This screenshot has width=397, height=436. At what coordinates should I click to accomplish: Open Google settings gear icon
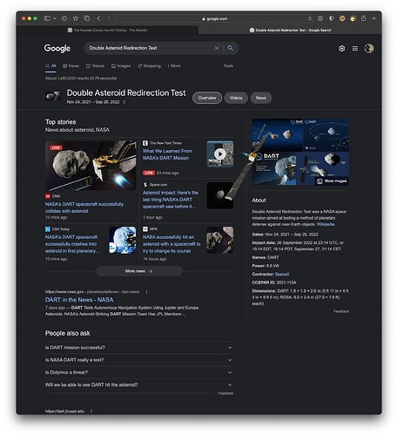(x=342, y=49)
